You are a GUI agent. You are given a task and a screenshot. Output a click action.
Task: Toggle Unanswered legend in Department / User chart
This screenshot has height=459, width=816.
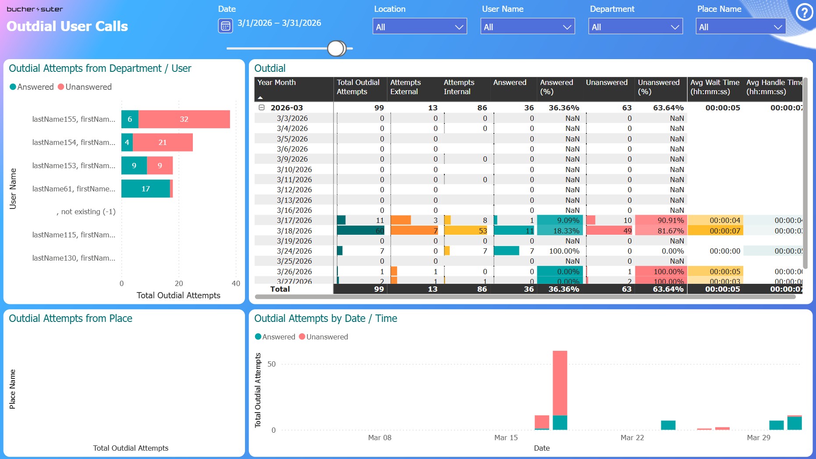(85, 87)
